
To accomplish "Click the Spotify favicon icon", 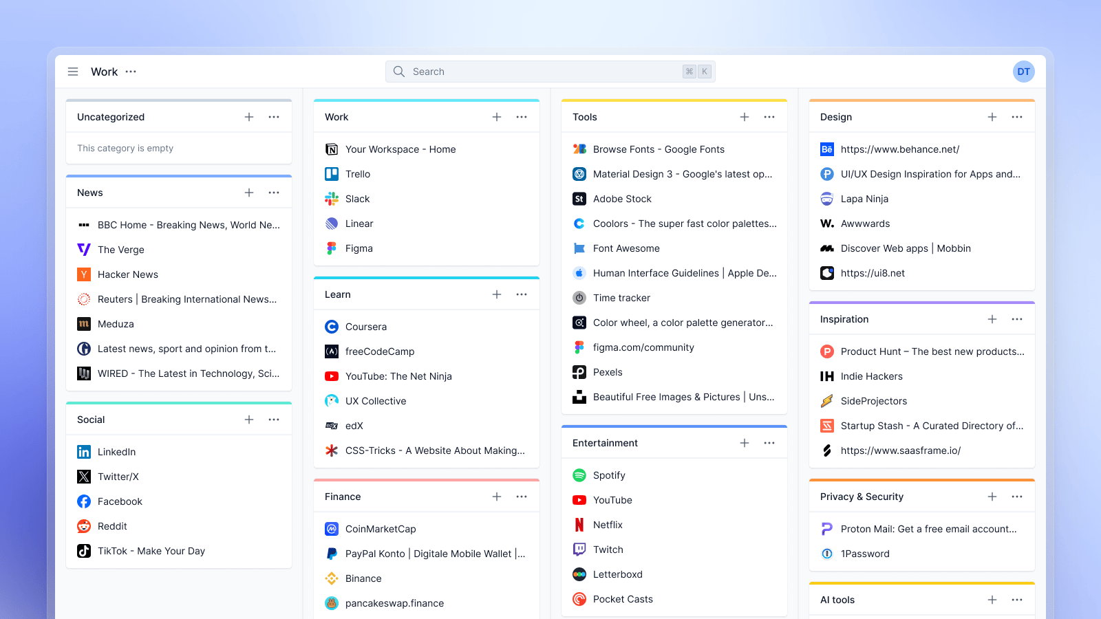I will 579,475.
